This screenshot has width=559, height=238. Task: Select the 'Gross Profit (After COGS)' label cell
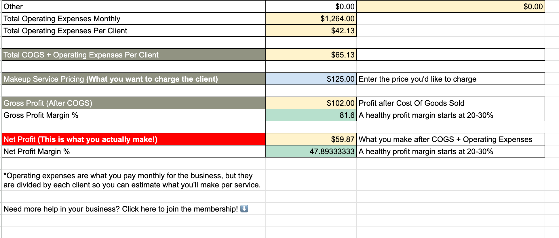click(133, 103)
